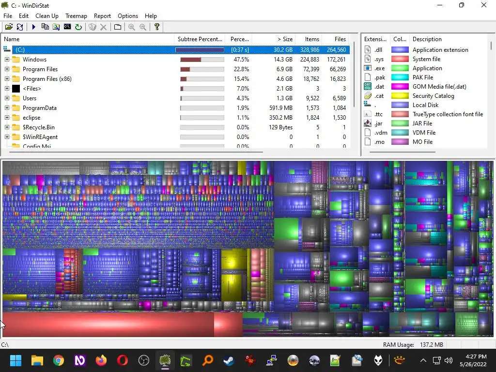Sort by the Description column header

[x=449, y=39]
